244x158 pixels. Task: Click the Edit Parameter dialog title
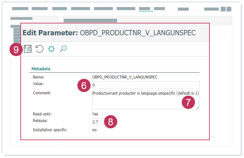tap(109, 33)
